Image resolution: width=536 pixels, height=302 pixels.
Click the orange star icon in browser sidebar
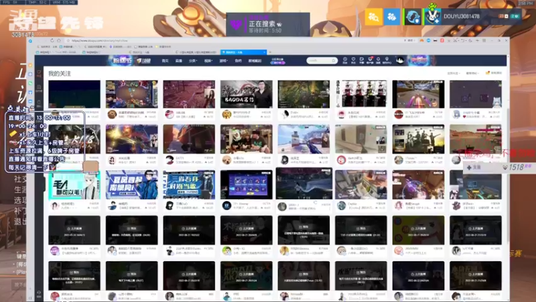[30, 65]
